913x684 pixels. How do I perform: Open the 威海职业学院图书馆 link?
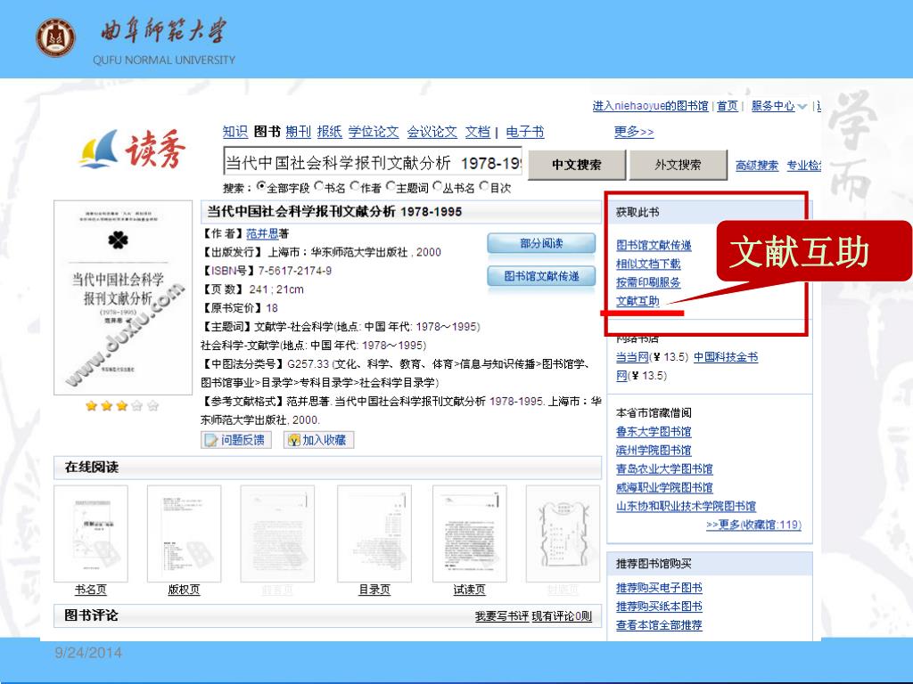click(x=664, y=487)
